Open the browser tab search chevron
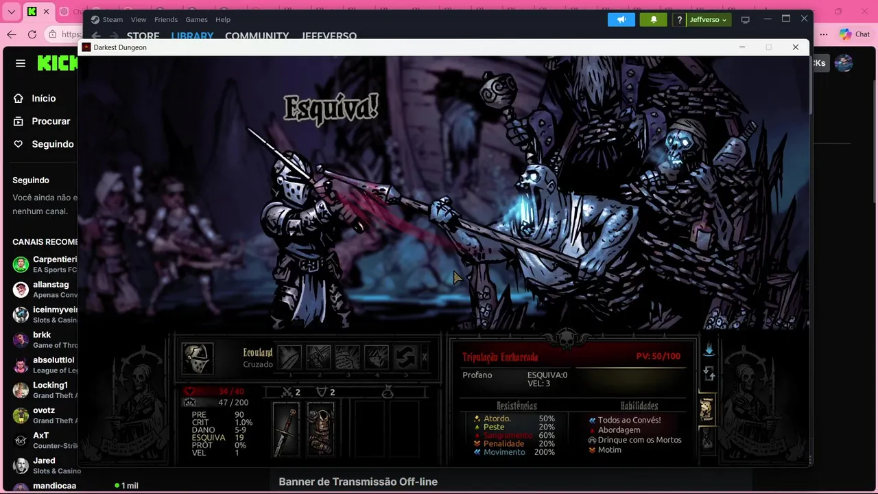Screen dimensions: 878x494 tap(11, 12)
